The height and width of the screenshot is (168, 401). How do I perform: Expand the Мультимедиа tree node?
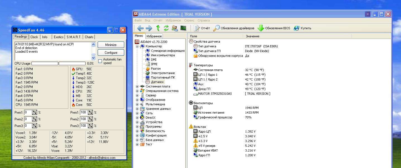[x=137, y=104]
